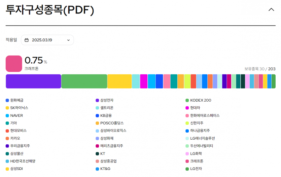Click 현대차 legend entry
The image size is (281, 177).
pos(193,108)
